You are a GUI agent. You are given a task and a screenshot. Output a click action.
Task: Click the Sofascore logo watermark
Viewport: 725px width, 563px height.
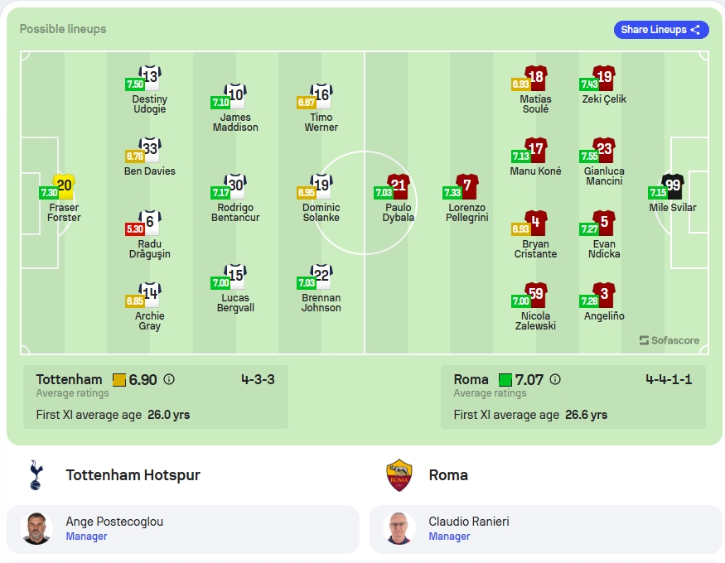(669, 340)
